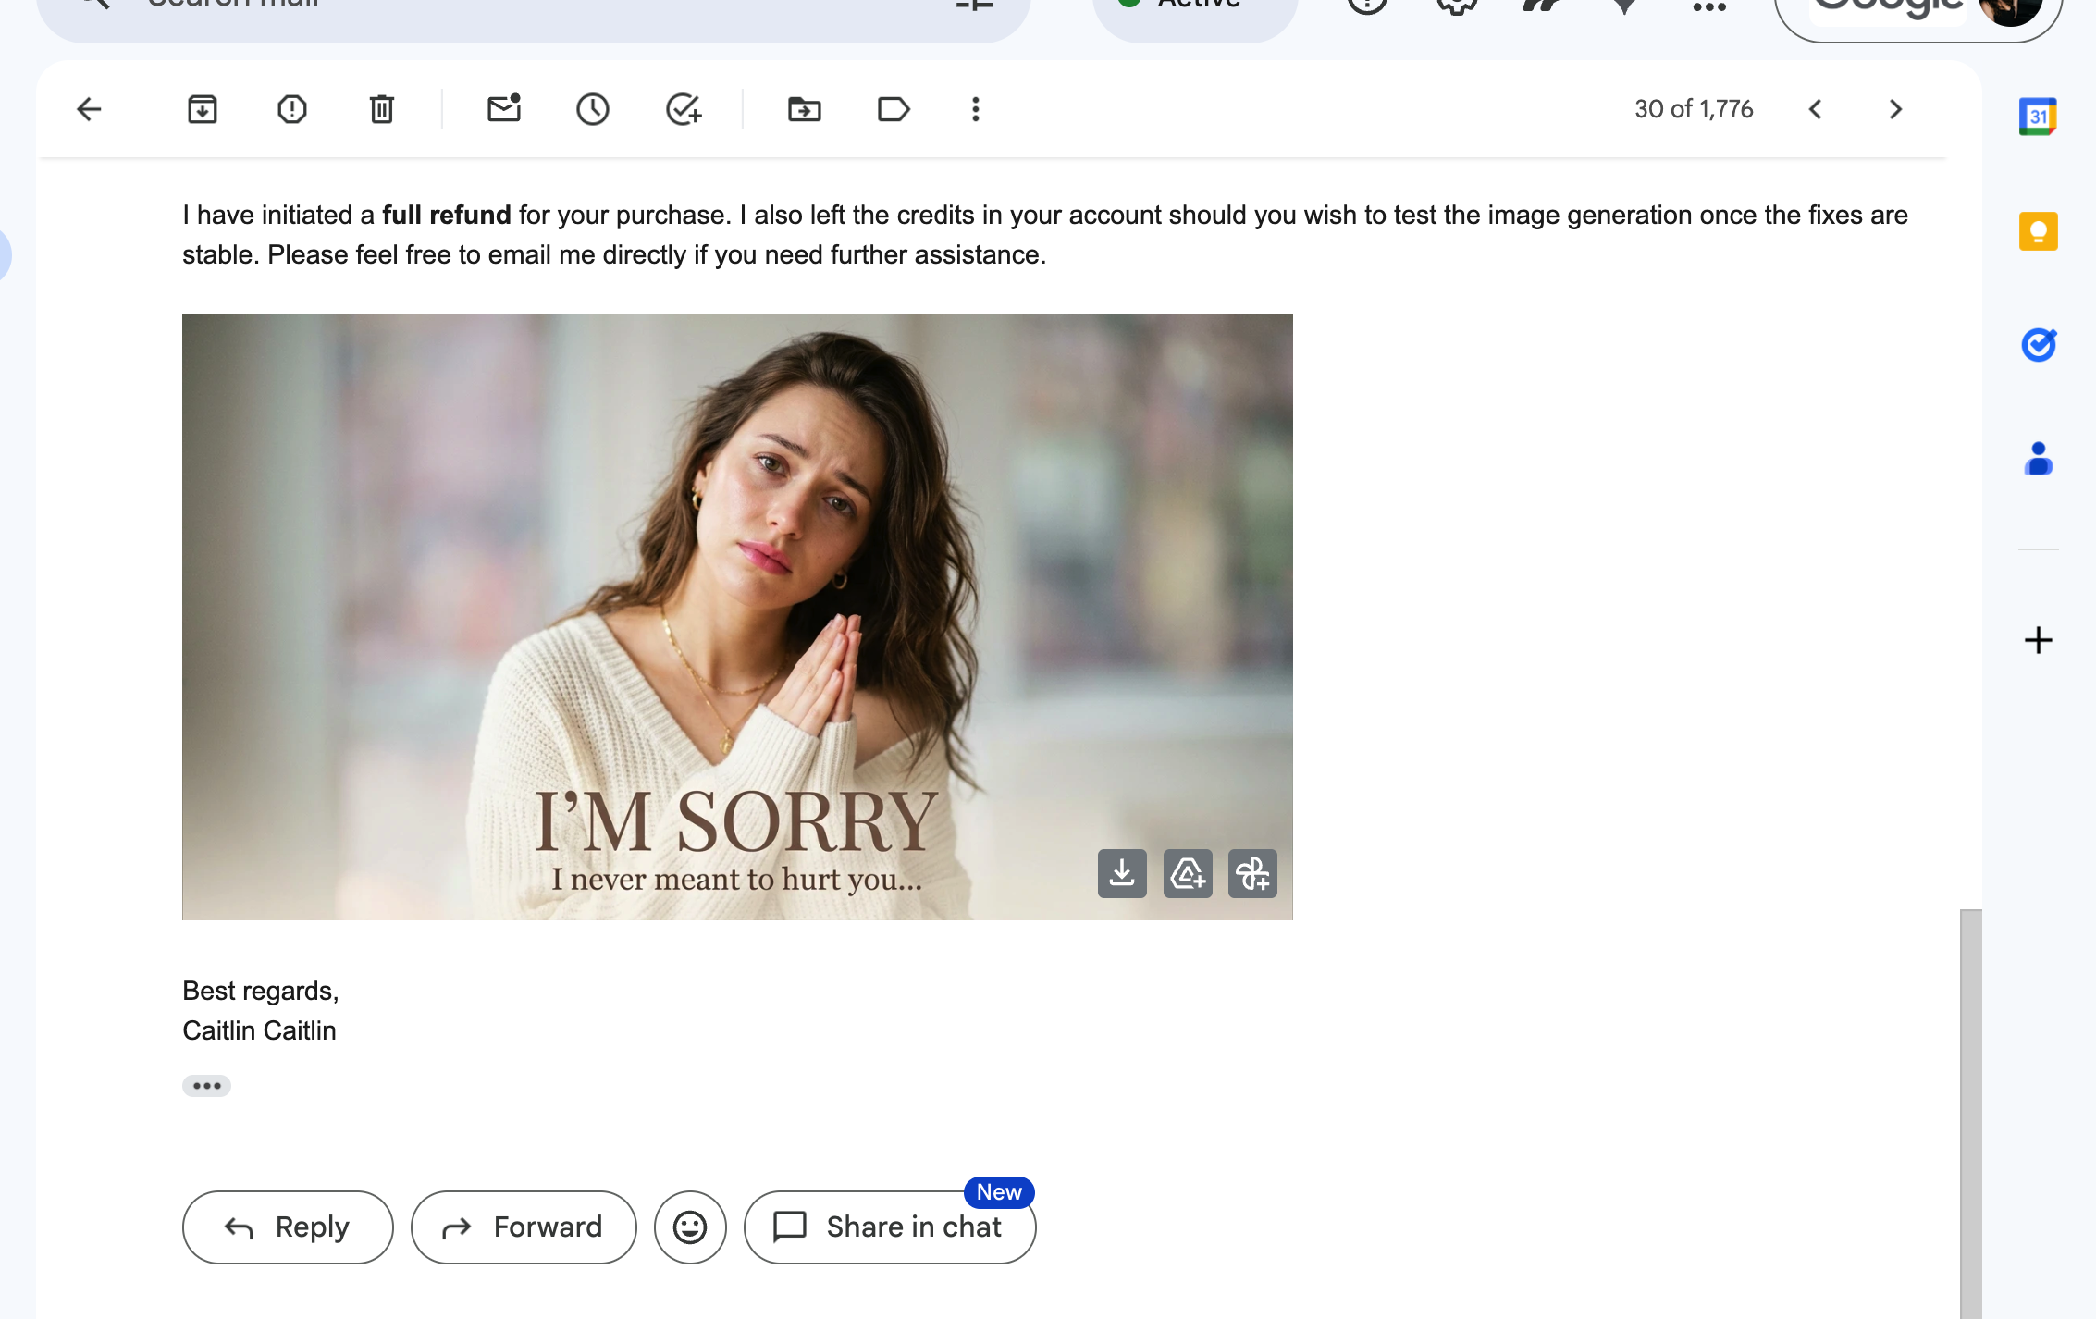The image size is (2096, 1319).
Task: Report this email as spam
Action: (x=291, y=109)
